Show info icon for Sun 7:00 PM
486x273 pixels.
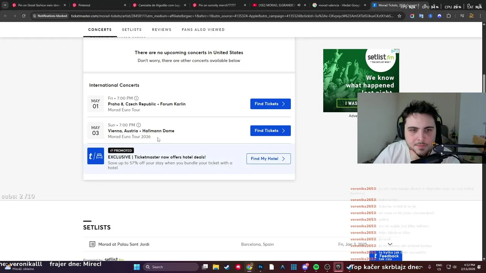click(139, 125)
